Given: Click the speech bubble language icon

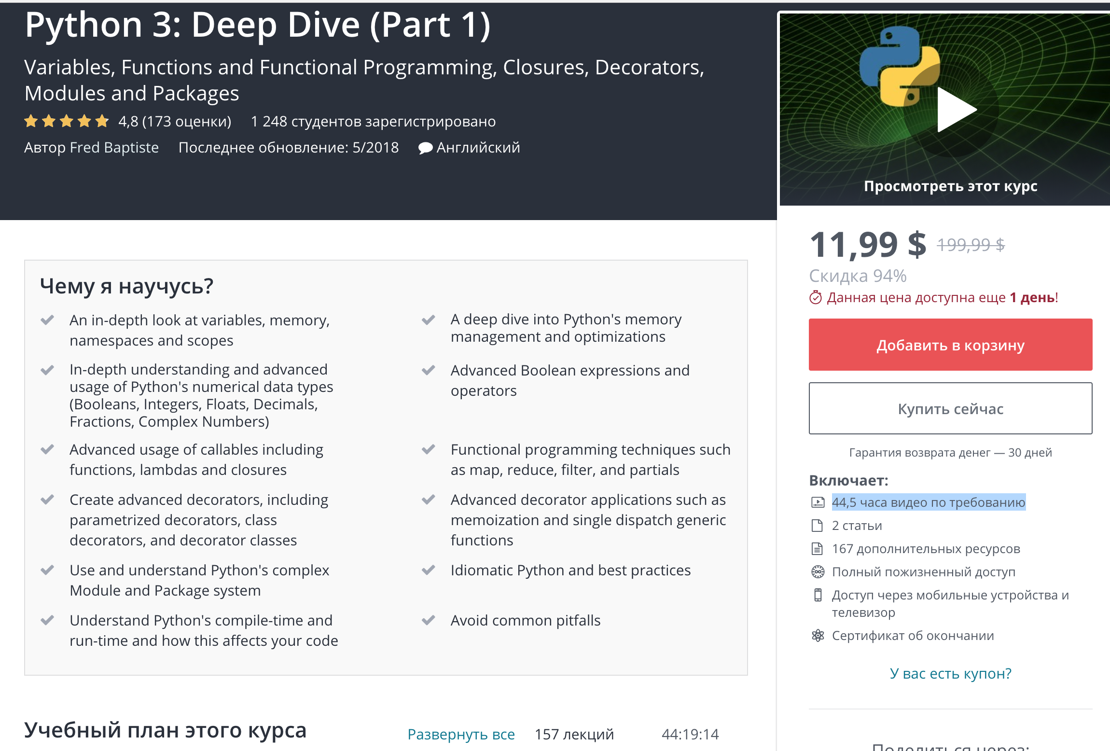Looking at the screenshot, I should coord(425,148).
